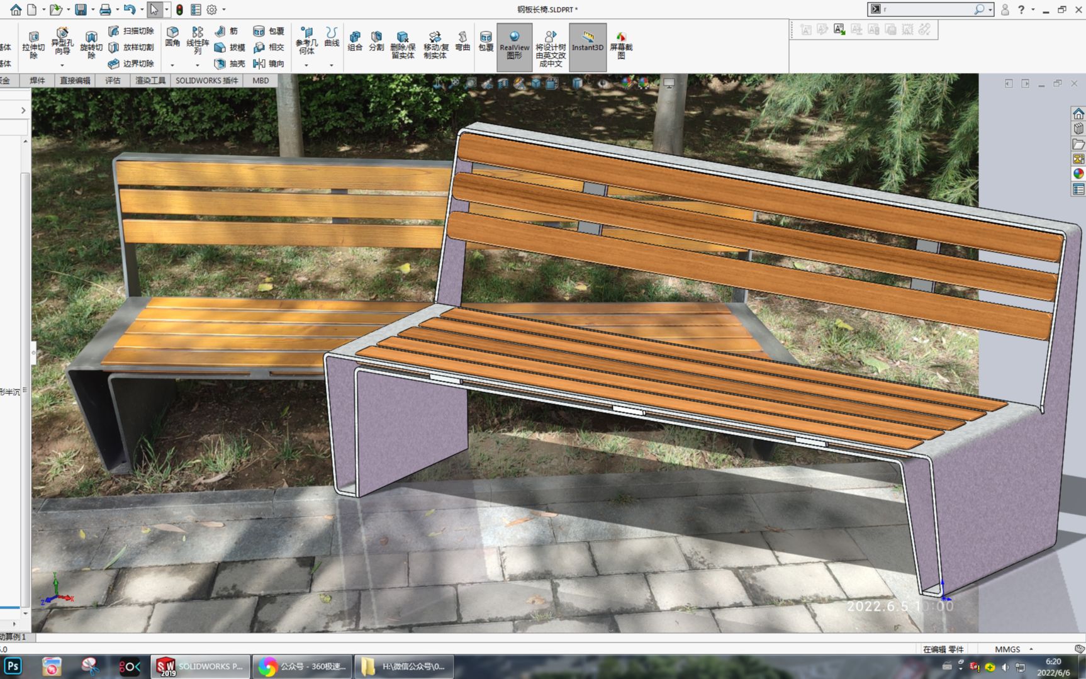Select the 线性阵列 (Linear Pattern) tool

point(198,40)
